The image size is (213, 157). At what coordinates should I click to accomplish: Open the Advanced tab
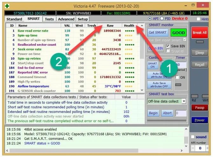coord(66,19)
